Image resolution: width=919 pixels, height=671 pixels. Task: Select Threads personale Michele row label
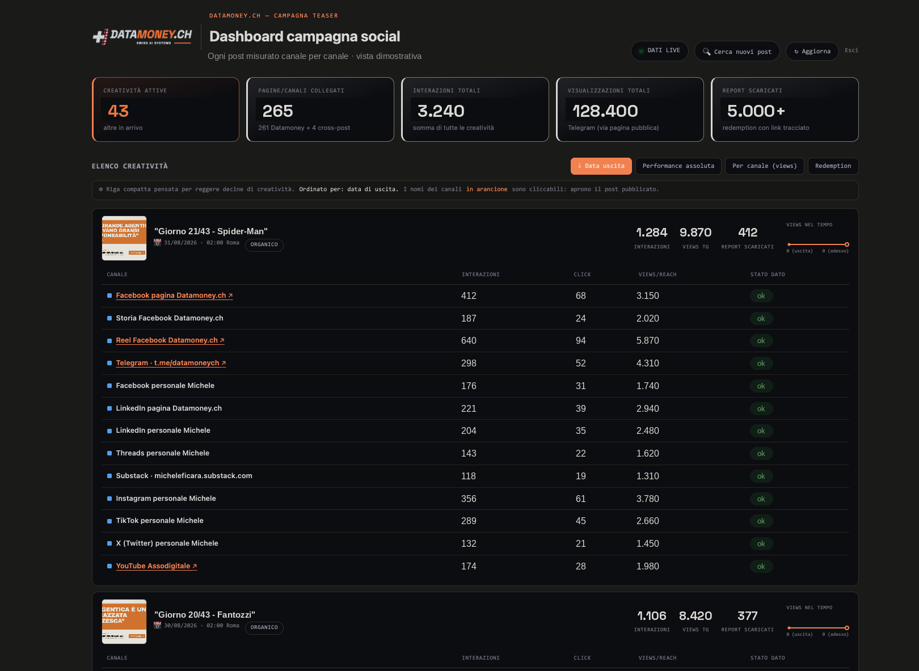click(x=163, y=453)
